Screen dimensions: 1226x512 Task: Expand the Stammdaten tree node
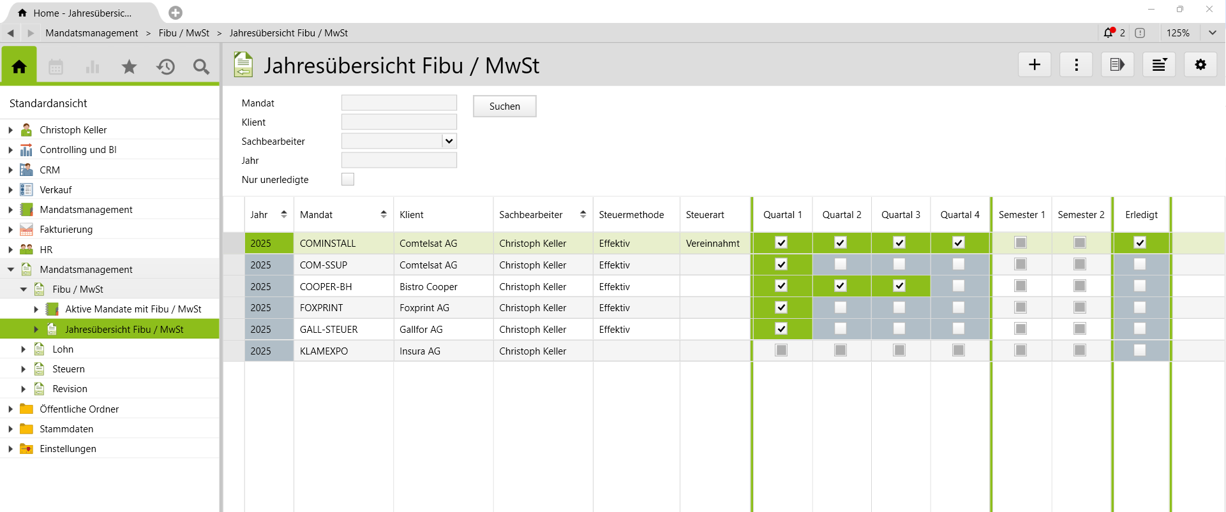coord(10,429)
